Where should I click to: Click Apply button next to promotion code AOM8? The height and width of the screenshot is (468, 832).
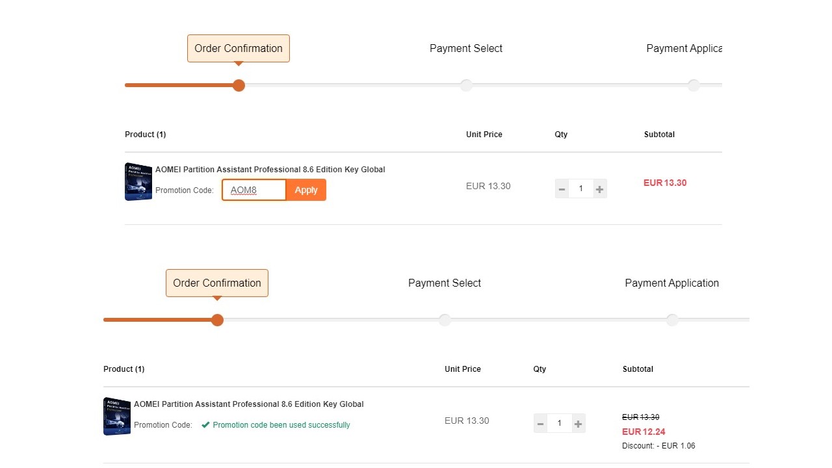[306, 190]
